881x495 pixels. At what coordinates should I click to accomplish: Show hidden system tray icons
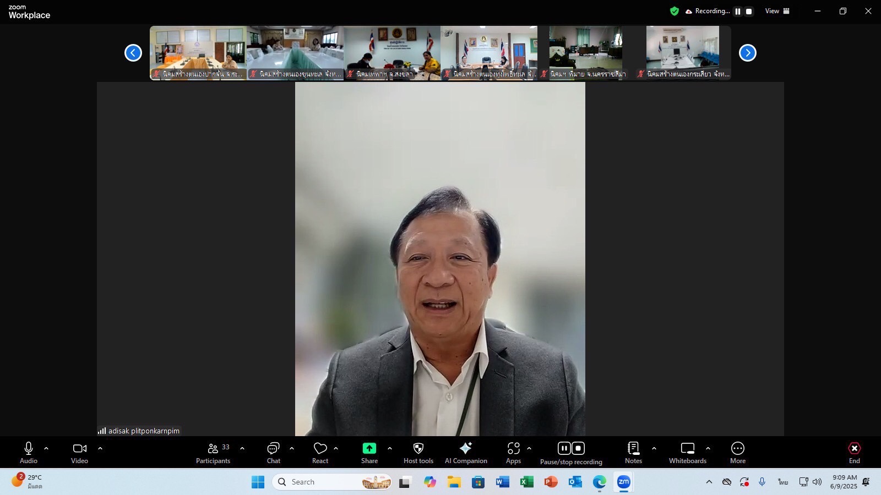click(709, 482)
